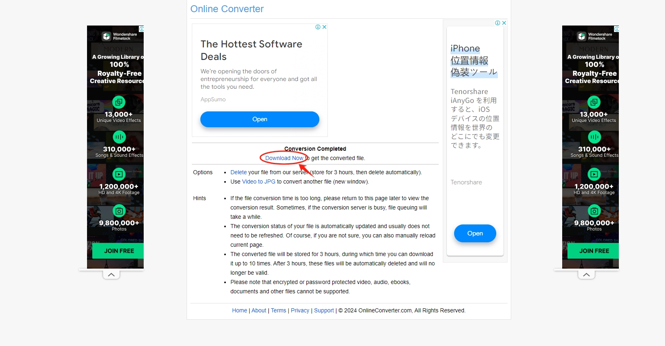This screenshot has width=665, height=346.
Task: Click the Delete link under Options
Action: [x=238, y=172]
